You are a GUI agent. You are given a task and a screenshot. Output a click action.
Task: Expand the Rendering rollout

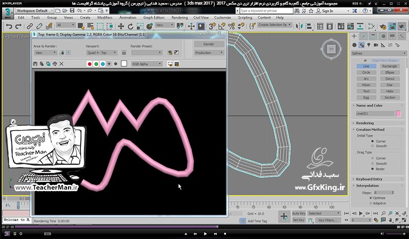(x=365, y=123)
